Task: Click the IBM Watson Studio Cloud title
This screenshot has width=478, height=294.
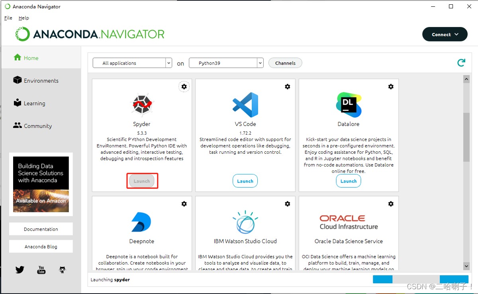Action: 245,241
